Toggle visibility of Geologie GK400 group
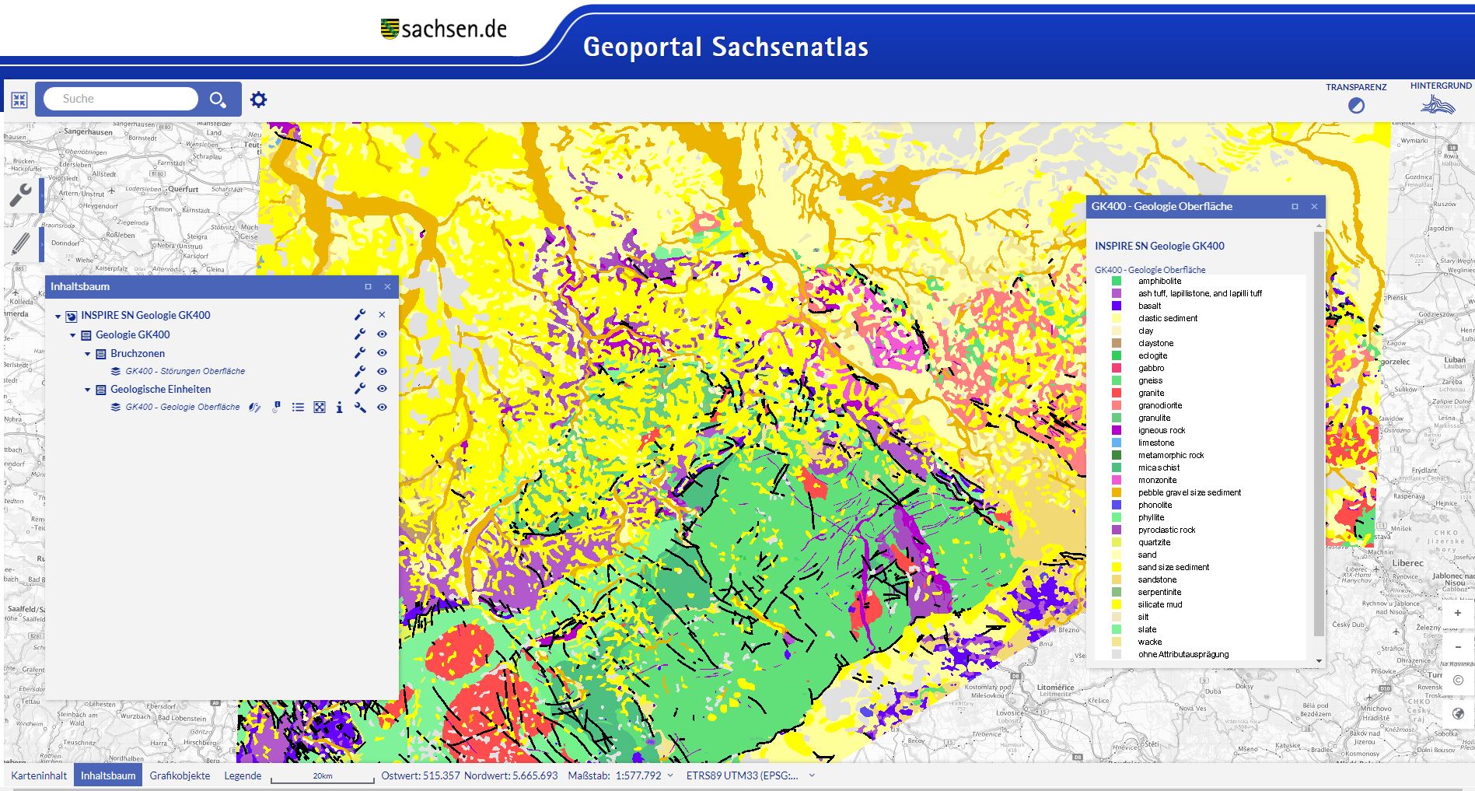This screenshot has width=1475, height=791. pos(382,334)
